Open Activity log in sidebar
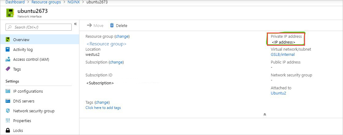 [40, 49]
